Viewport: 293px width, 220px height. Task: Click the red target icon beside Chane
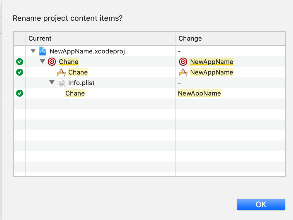tap(52, 62)
